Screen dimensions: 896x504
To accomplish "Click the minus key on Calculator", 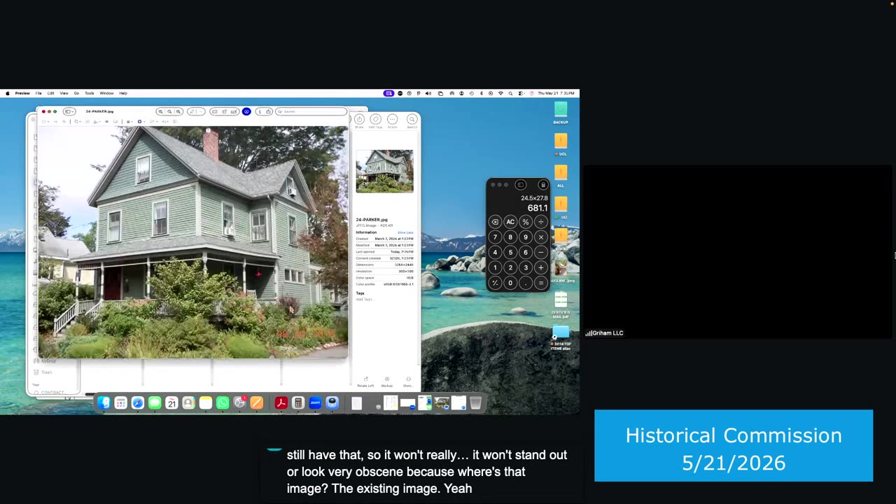I will click(x=540, y=252).
